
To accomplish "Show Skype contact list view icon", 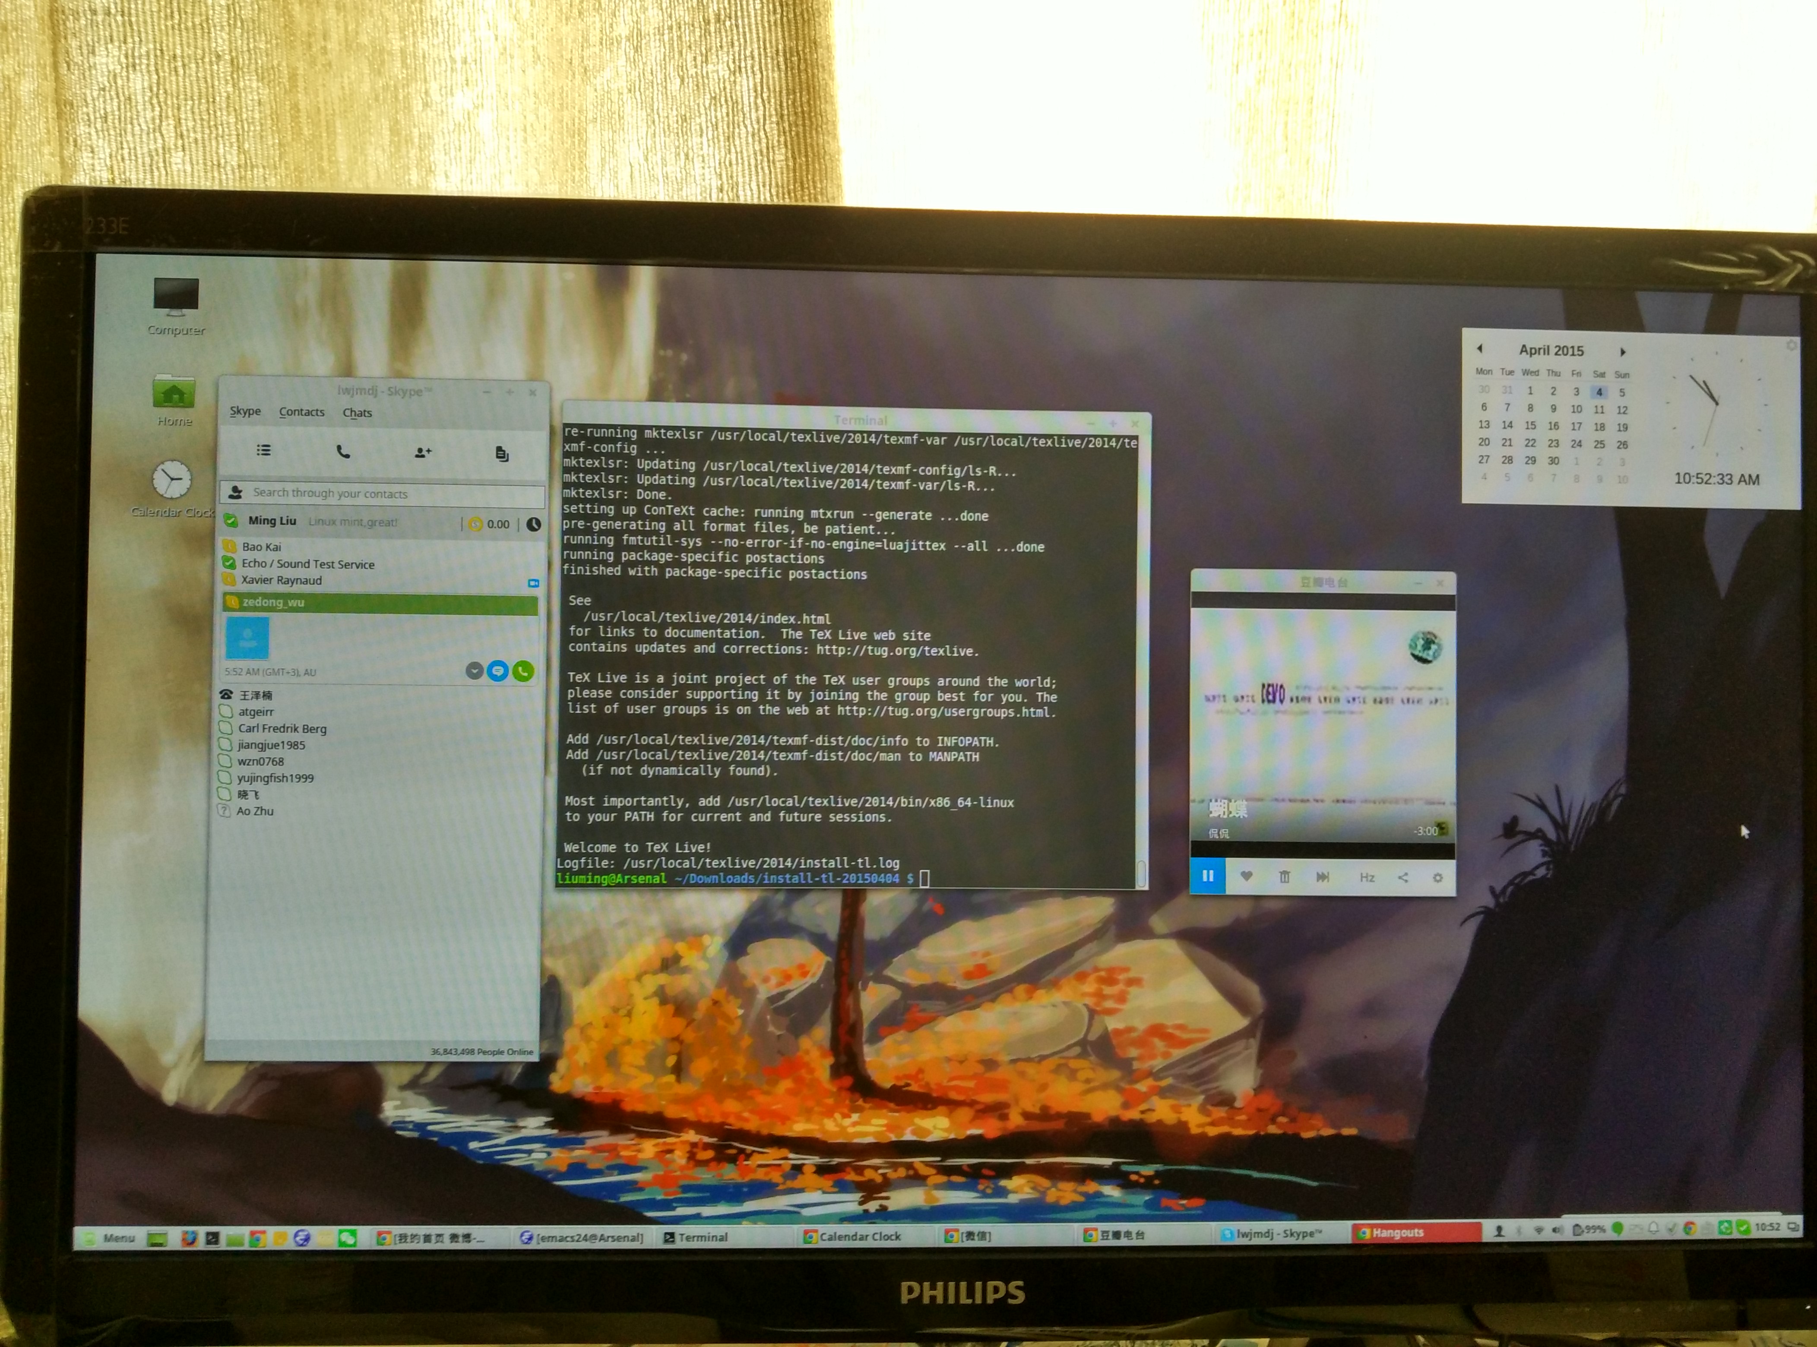I will [263, 450].
